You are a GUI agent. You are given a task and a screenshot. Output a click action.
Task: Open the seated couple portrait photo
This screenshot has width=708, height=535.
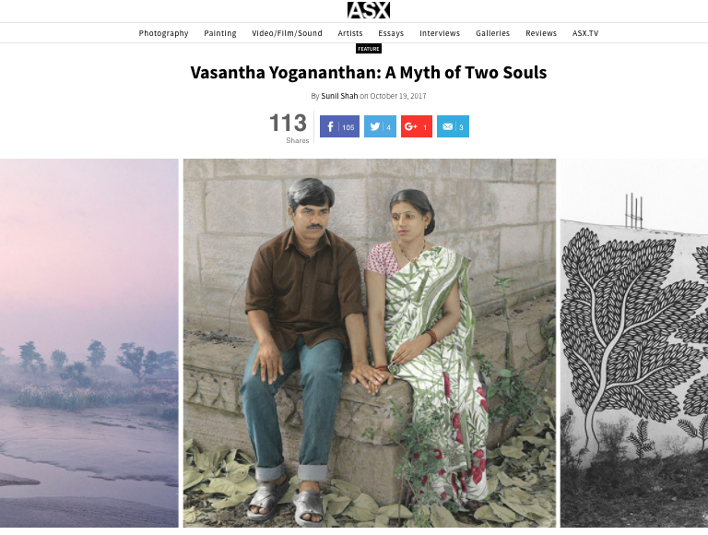point(370,343)
